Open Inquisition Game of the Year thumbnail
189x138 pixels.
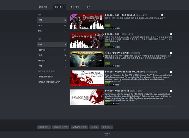coord(87,59)
